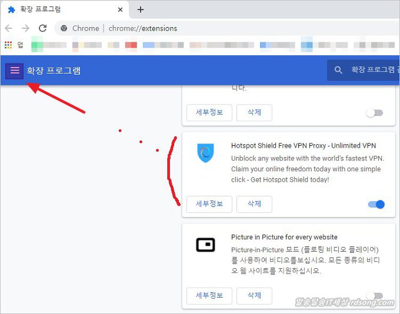400x314 pixels.
Task: Click the browser forward arrow
Action: click(x=25, y=28)
